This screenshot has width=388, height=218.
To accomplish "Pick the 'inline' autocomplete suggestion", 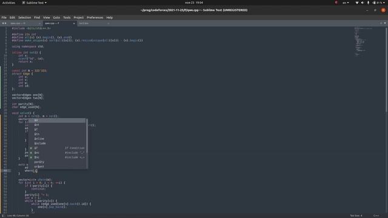I will click(57, 139).
